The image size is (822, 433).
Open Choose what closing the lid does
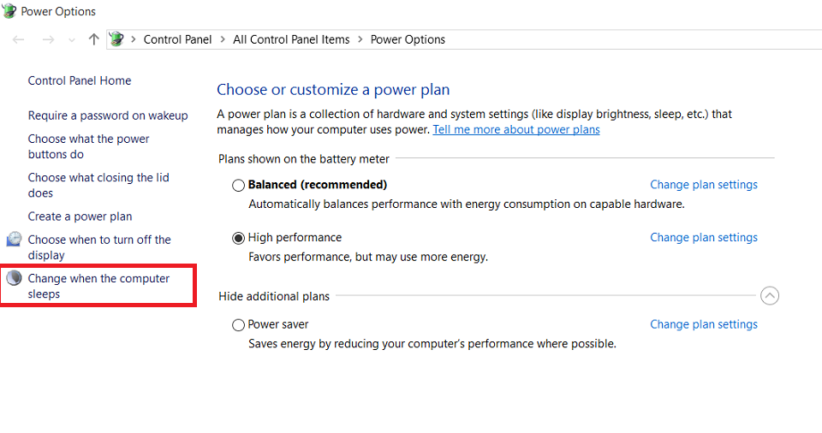click(98, 185)
